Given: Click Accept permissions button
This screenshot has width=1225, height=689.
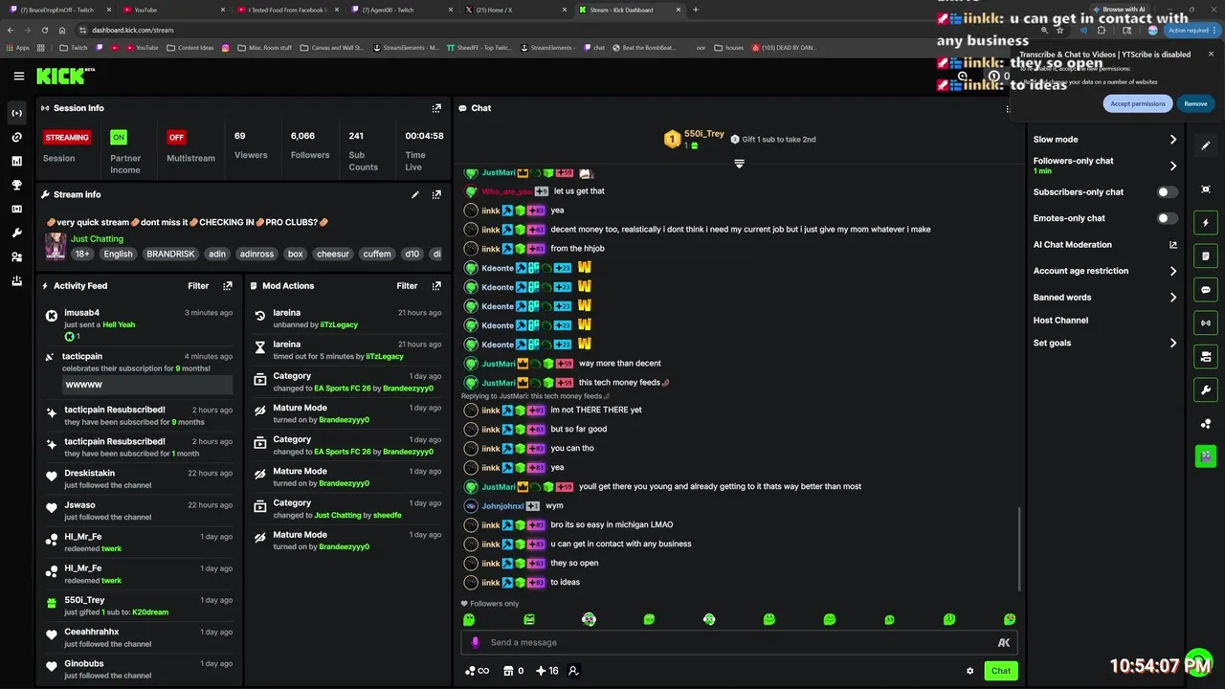Looking at the screenshot, I should pos(1137,103).
